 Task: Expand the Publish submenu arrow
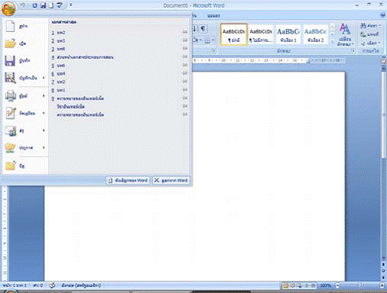click(44, 147)
